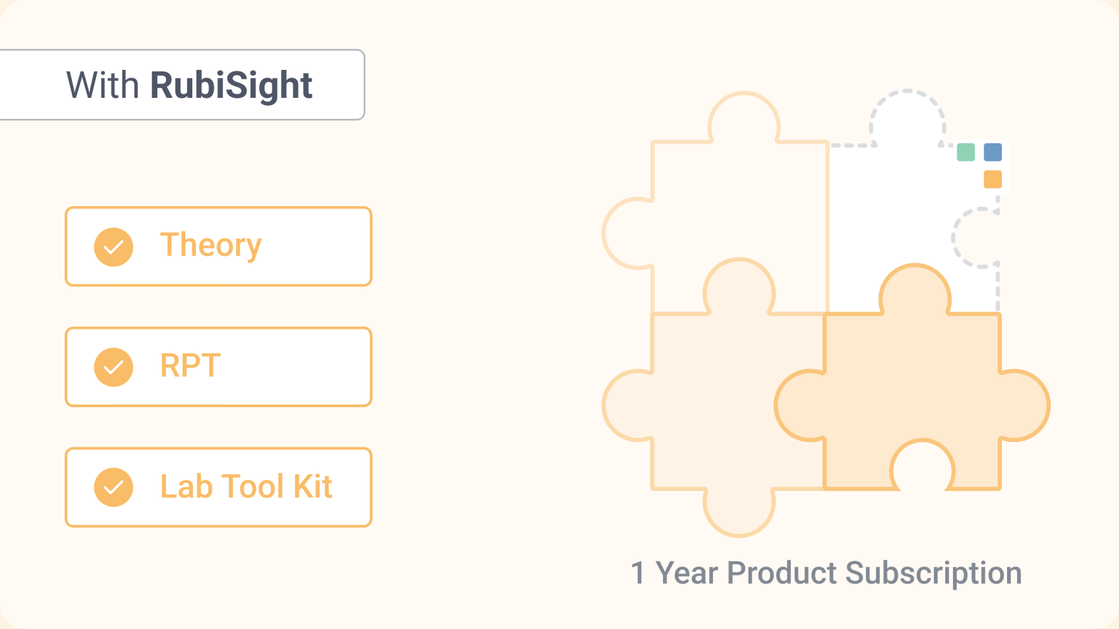Pick the blue square swatch
This screenshot has height=629, width=1119.
click(x=993, y=153)
